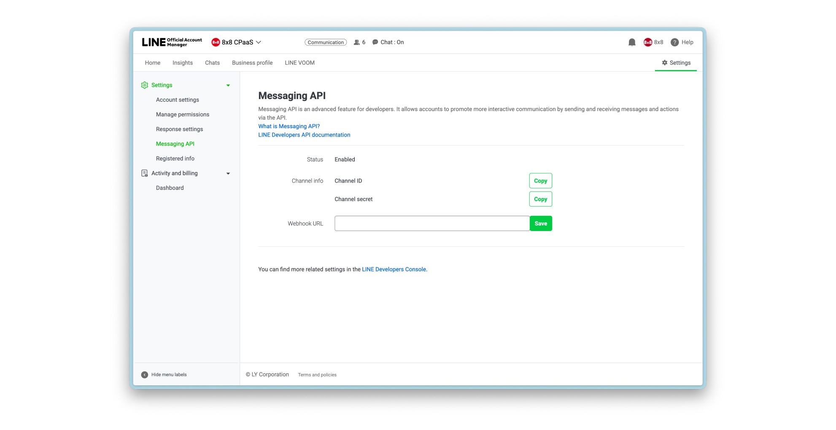836x430 pixels.
Task: Click the Messaging API page heading
Action: click(292, 96)
